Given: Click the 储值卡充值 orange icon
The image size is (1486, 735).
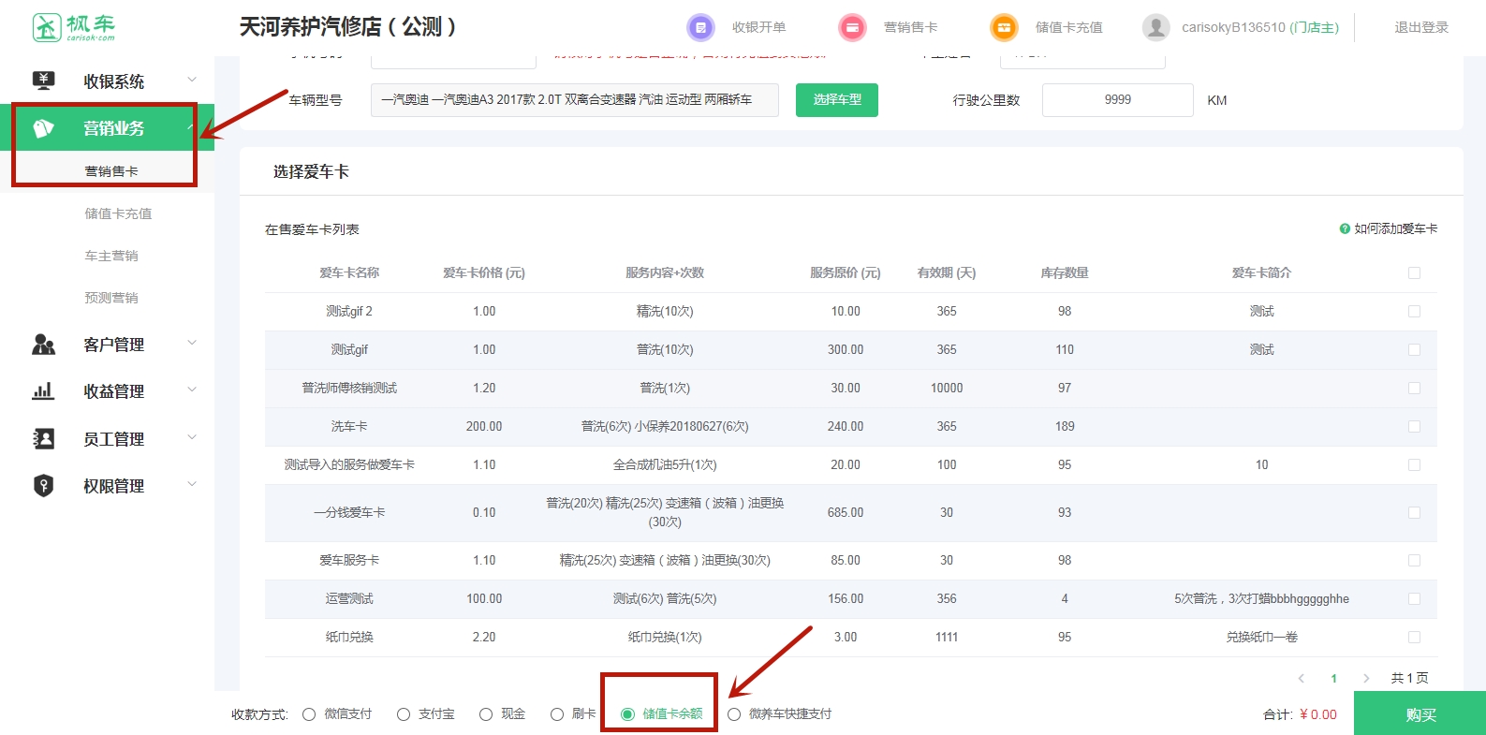Looking at the screenshot, I should (1004, 27).
